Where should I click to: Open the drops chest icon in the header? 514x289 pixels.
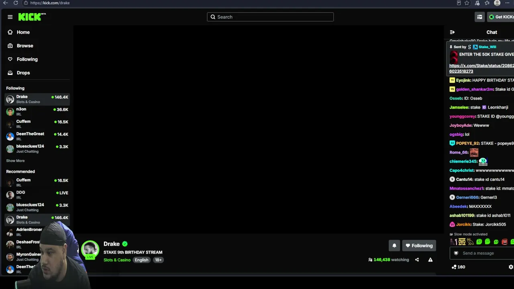[479, 17]
